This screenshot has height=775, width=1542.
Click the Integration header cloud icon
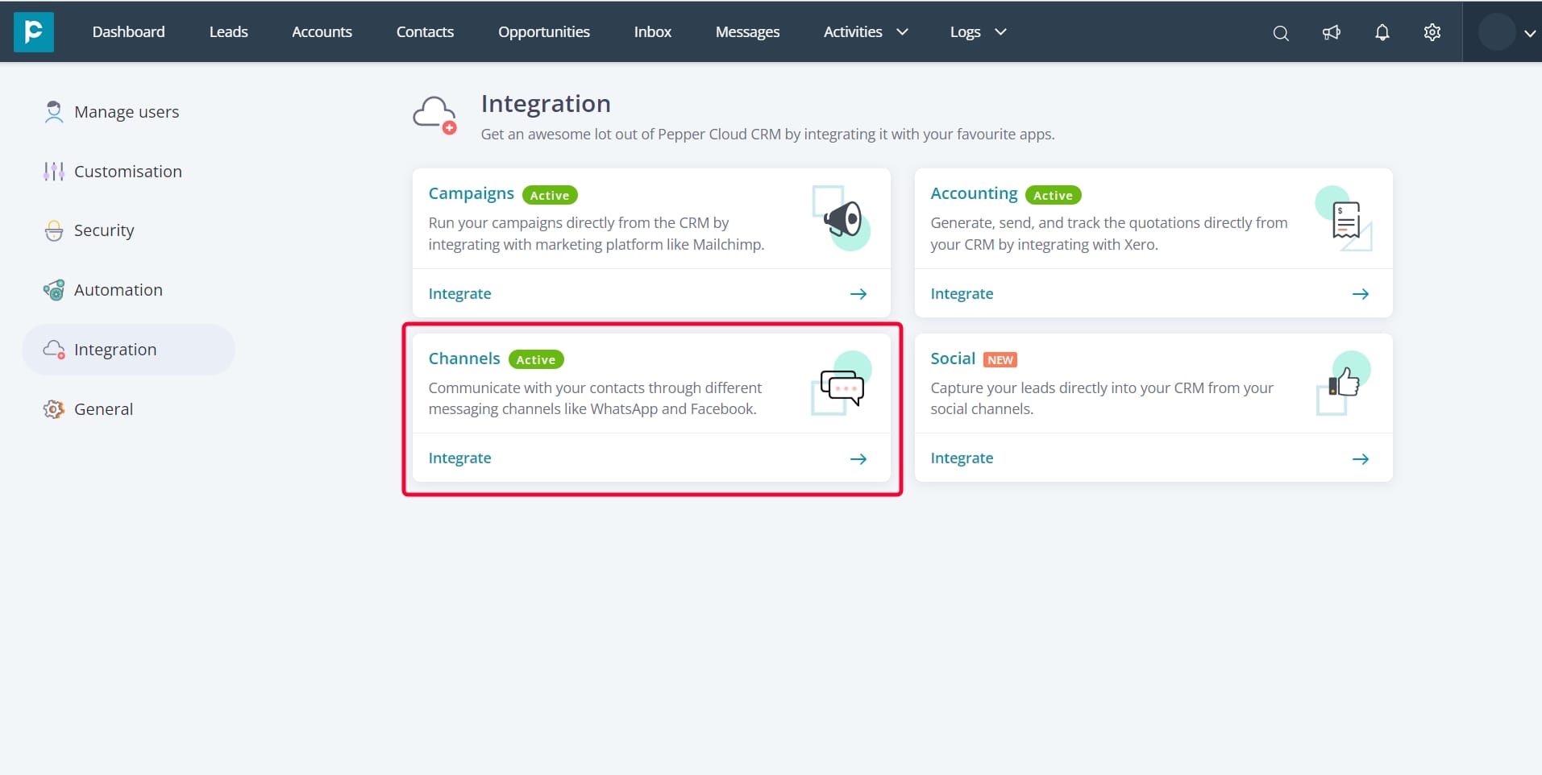pyautogui.click(x=435, y=115)
